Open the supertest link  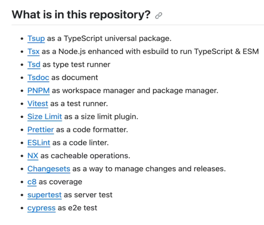pos(44,195)
